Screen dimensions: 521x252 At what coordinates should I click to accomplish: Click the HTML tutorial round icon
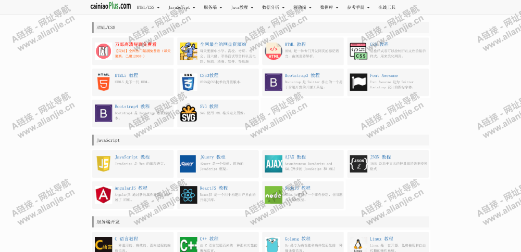(274, 51)
